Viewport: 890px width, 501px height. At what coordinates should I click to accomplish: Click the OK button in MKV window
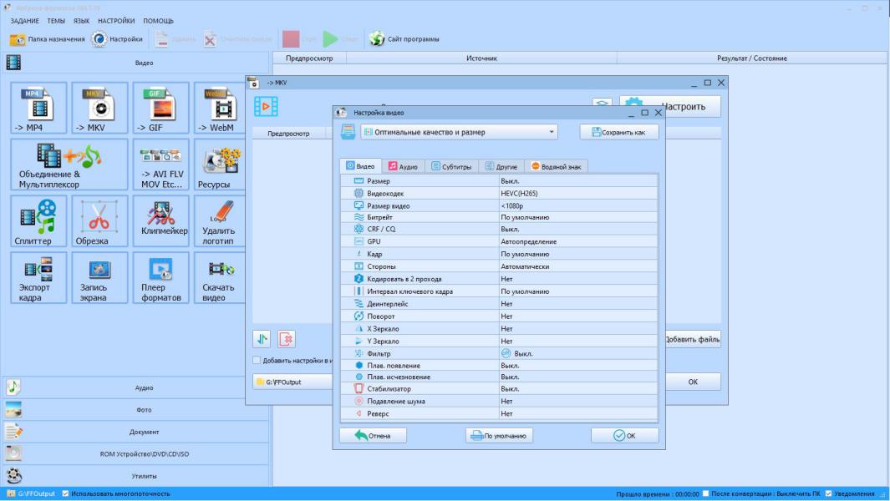(693, 382)
